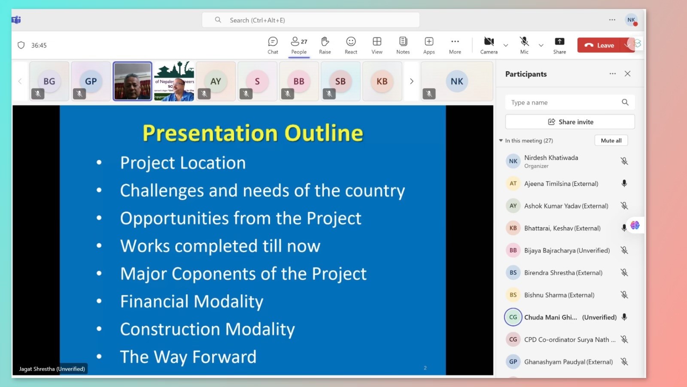The image size is (687, 387).
Task: Toggle mic icon for Ashok Kumar Yadav
Action: pos(624,206)
